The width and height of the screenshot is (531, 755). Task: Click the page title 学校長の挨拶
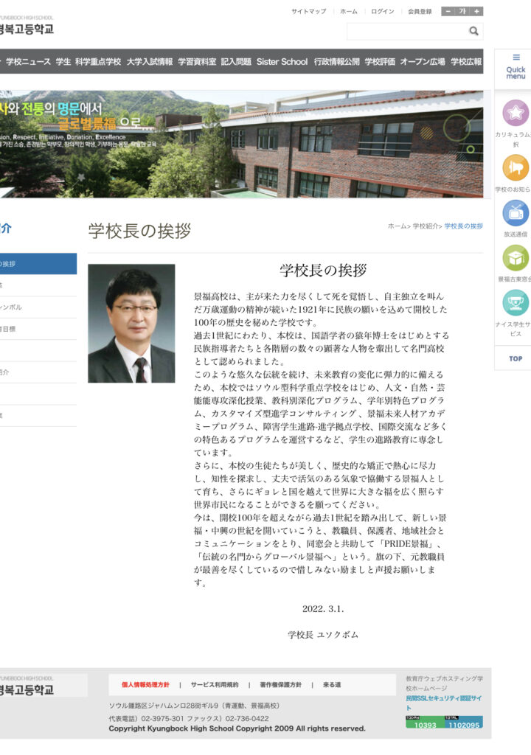139,231
